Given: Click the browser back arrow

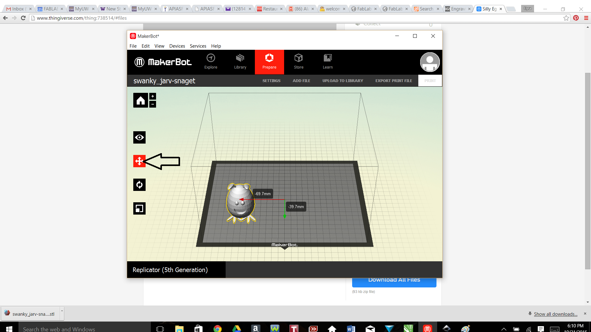Looking at the screenshot, I should [x=5, y=18].
